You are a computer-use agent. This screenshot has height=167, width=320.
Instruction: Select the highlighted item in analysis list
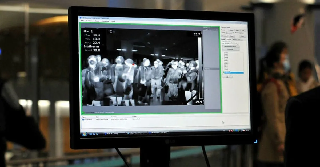click(x=233, y=73)
